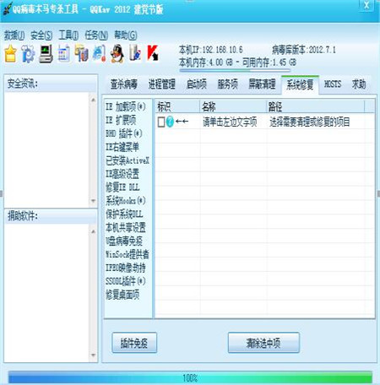Click the 安全资讯 panel scroll down arrow

pos(93,201)
